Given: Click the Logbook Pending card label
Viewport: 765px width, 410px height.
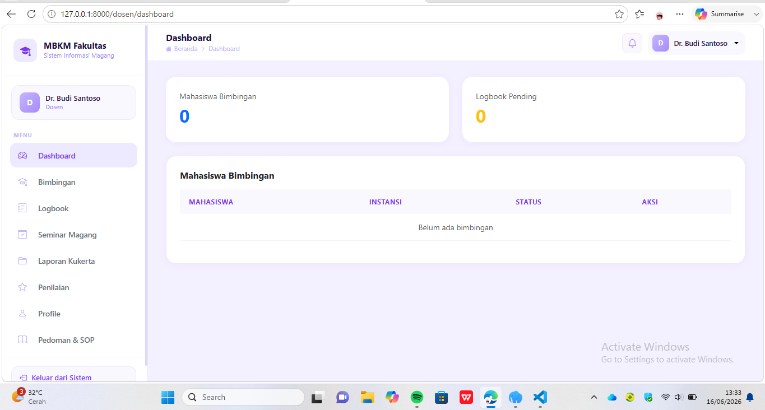Looking at the screenshot, I should (506, 96).
